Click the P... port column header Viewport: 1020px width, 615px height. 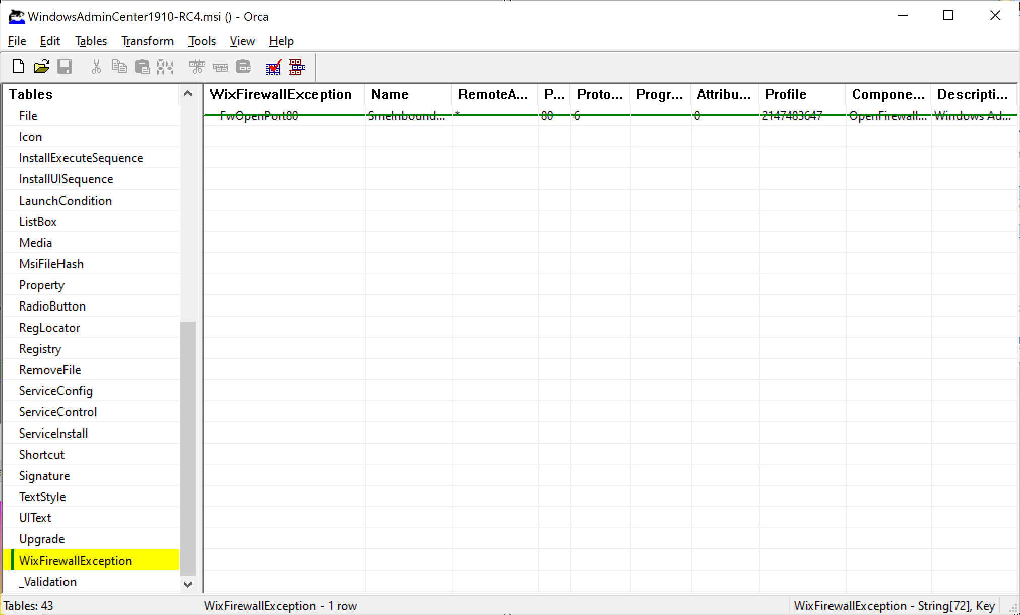554,94
